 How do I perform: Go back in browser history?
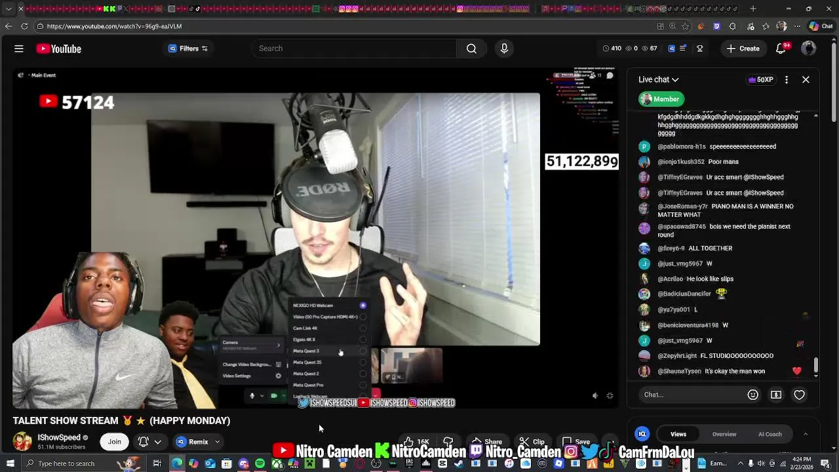(8, 26)
